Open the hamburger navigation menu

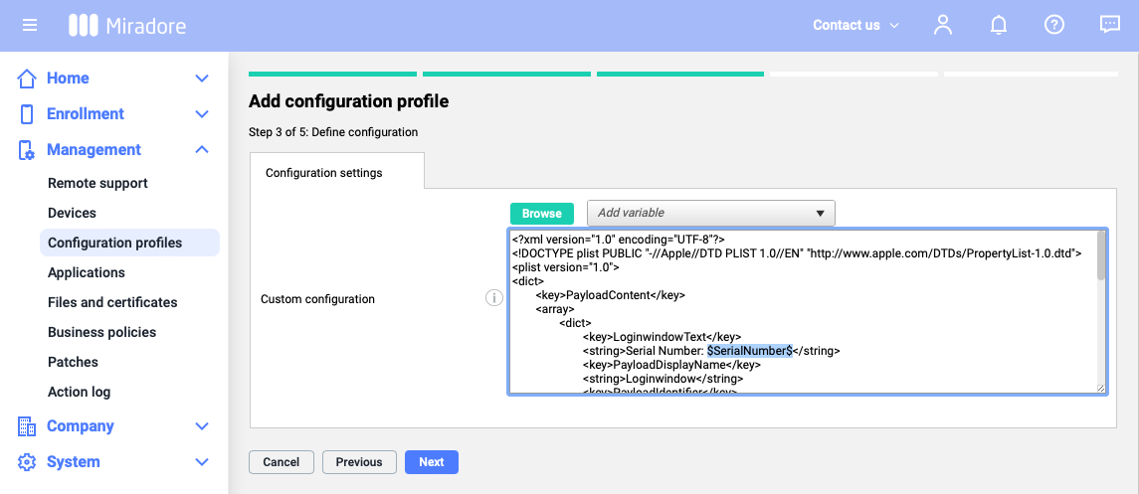(x=30, y=25)
